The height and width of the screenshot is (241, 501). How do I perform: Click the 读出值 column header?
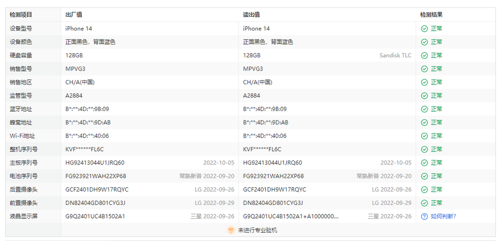(x=252, y=14)
